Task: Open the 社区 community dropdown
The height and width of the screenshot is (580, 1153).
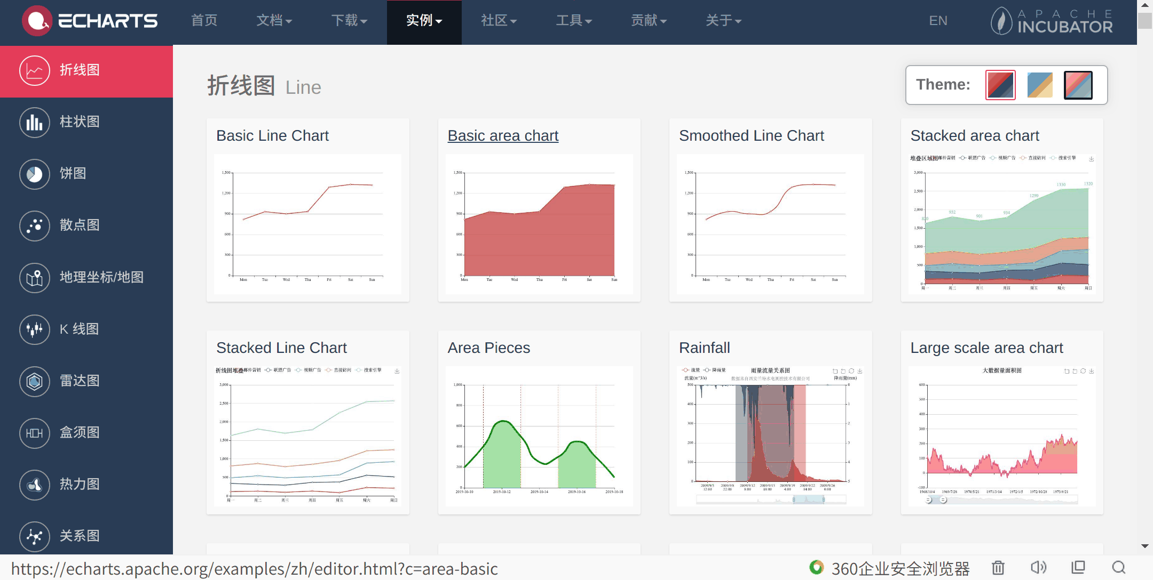Action: point(498,21)
